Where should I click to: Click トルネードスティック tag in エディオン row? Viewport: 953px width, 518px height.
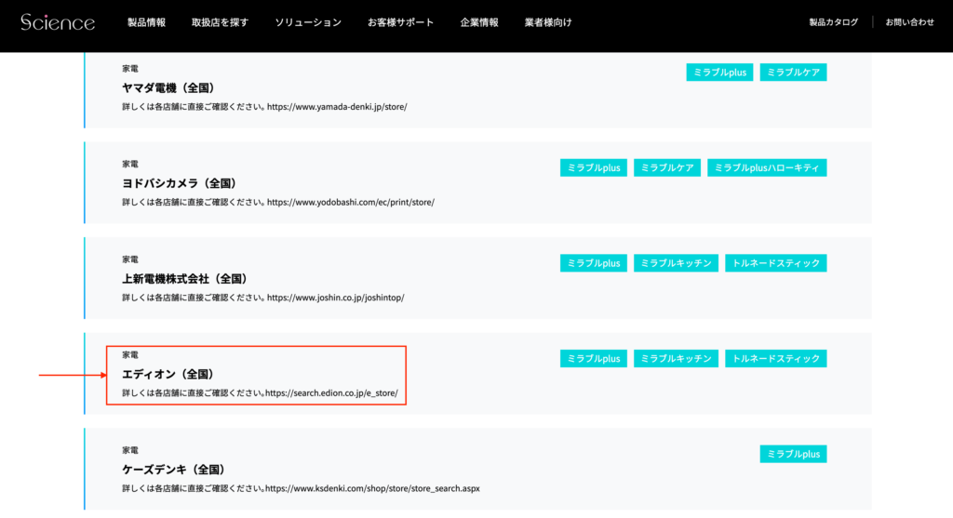pos(775,358)
